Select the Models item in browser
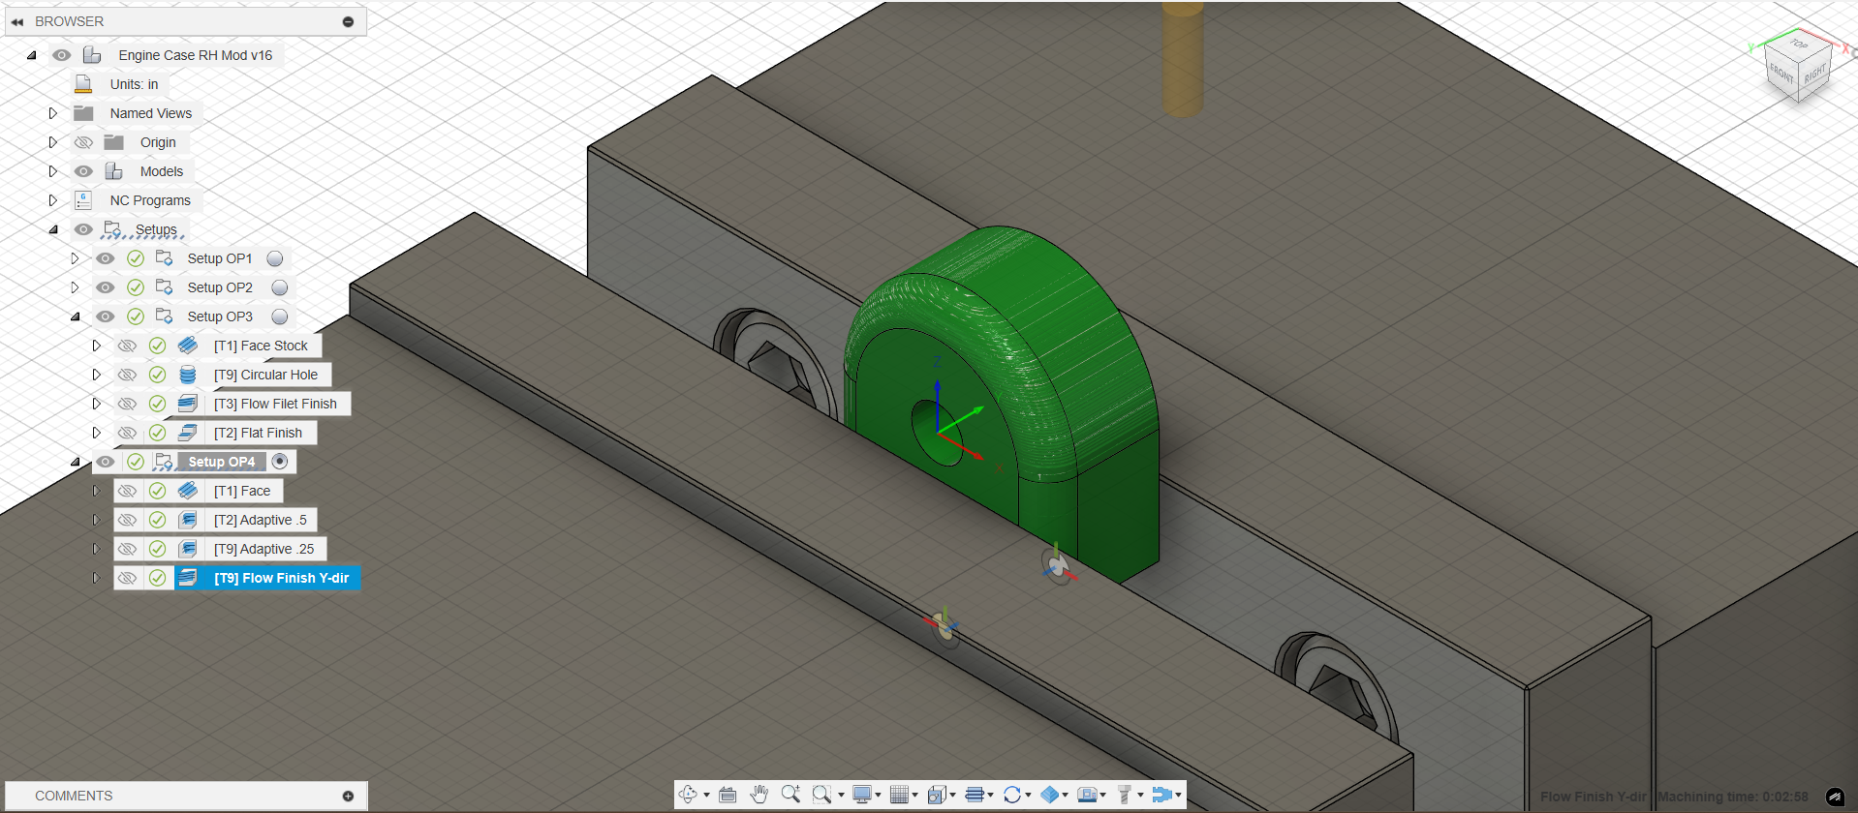 162,171
